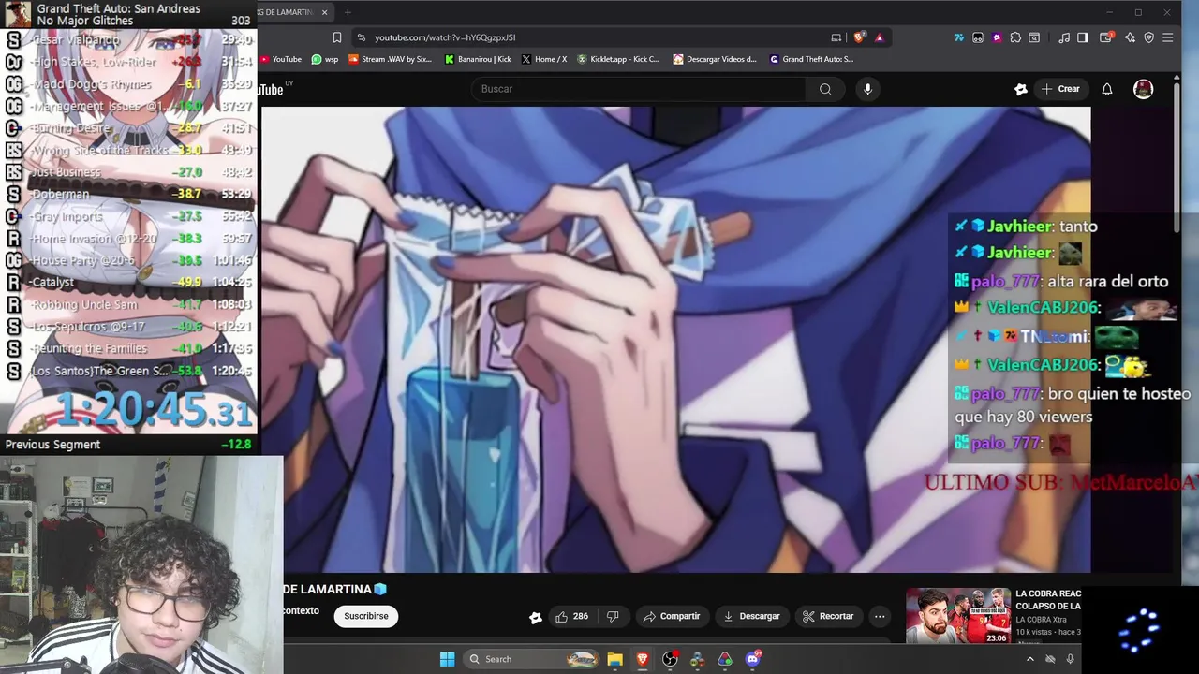Open the 7TV extension icon

click(x=959, y=37)
